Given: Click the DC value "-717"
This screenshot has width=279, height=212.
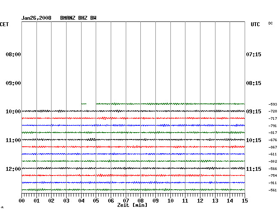Looking at the screenshot, I should pyautogui.click(x=273, y=118).
